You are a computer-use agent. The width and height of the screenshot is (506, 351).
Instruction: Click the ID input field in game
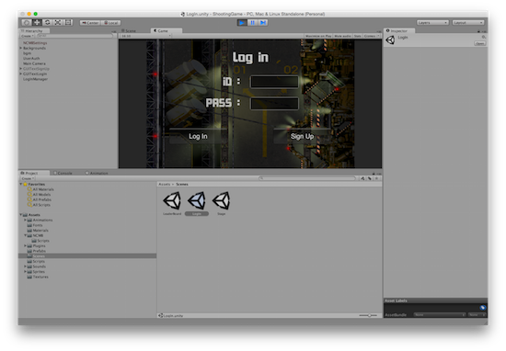(x=274, y=82)
